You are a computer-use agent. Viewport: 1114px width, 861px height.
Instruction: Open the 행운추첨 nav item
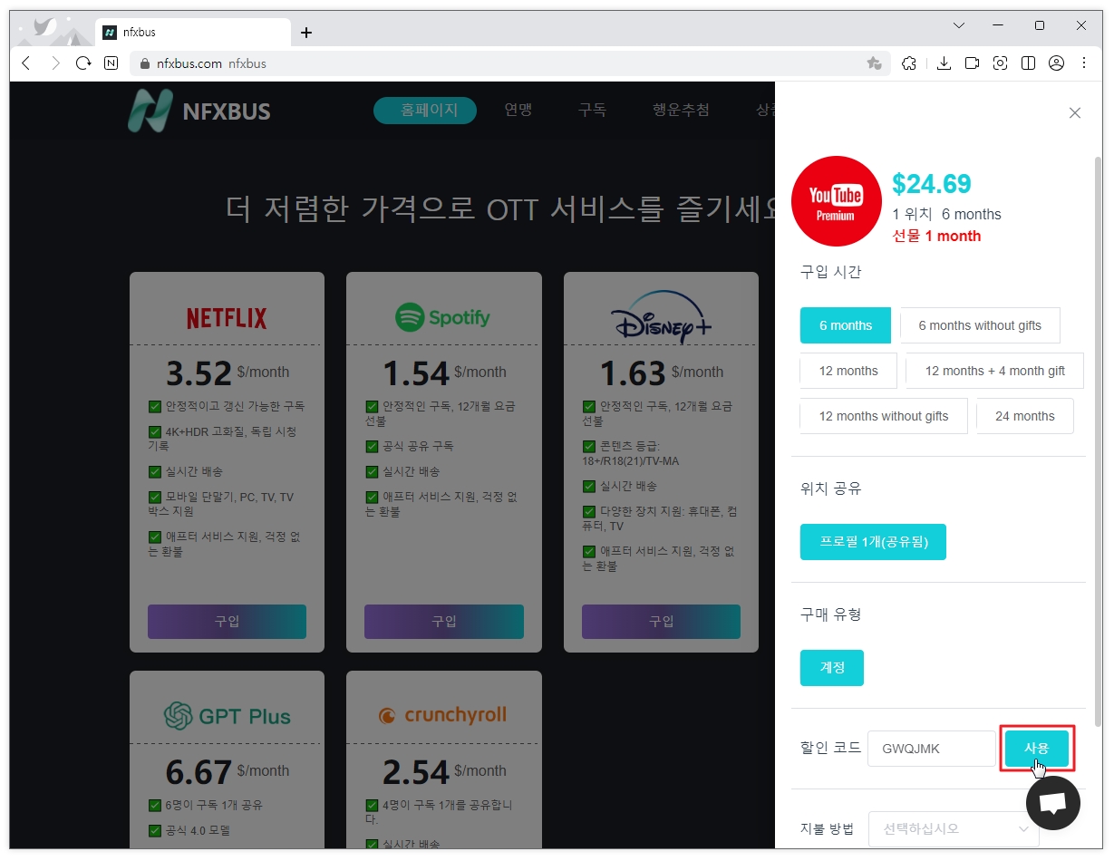pyautogui.click(x=681, y=111)
